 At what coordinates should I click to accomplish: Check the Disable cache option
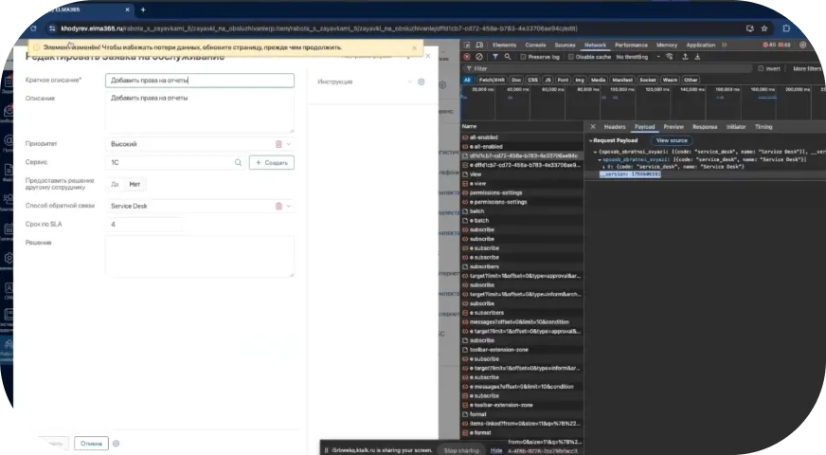[571, 57]
